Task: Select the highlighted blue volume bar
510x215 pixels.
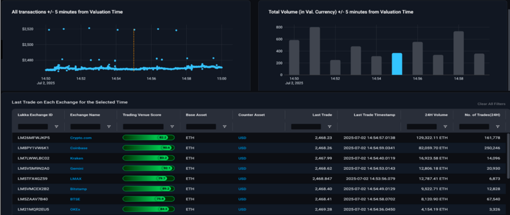Action: [397, 64]
